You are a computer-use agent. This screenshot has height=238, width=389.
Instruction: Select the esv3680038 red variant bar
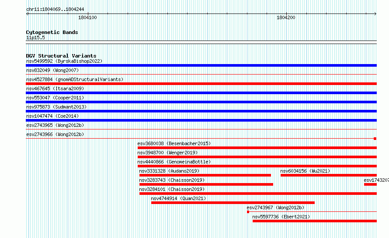(x=257, y=148)
